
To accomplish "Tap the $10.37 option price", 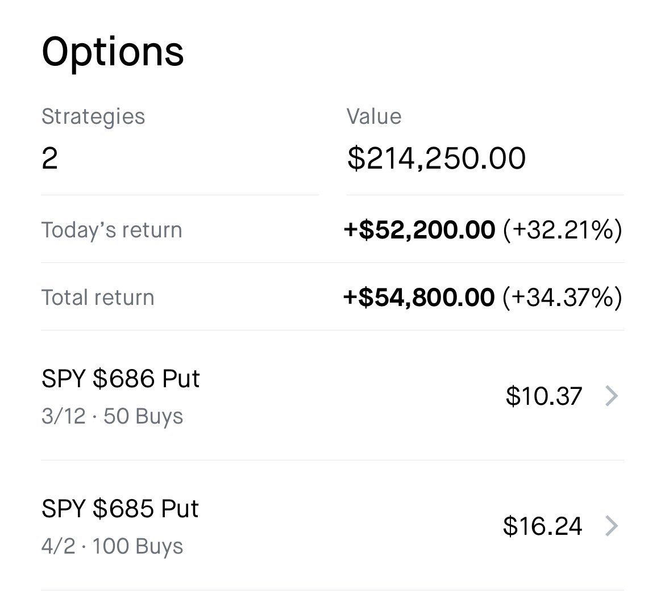I will (x=543, y=396).
